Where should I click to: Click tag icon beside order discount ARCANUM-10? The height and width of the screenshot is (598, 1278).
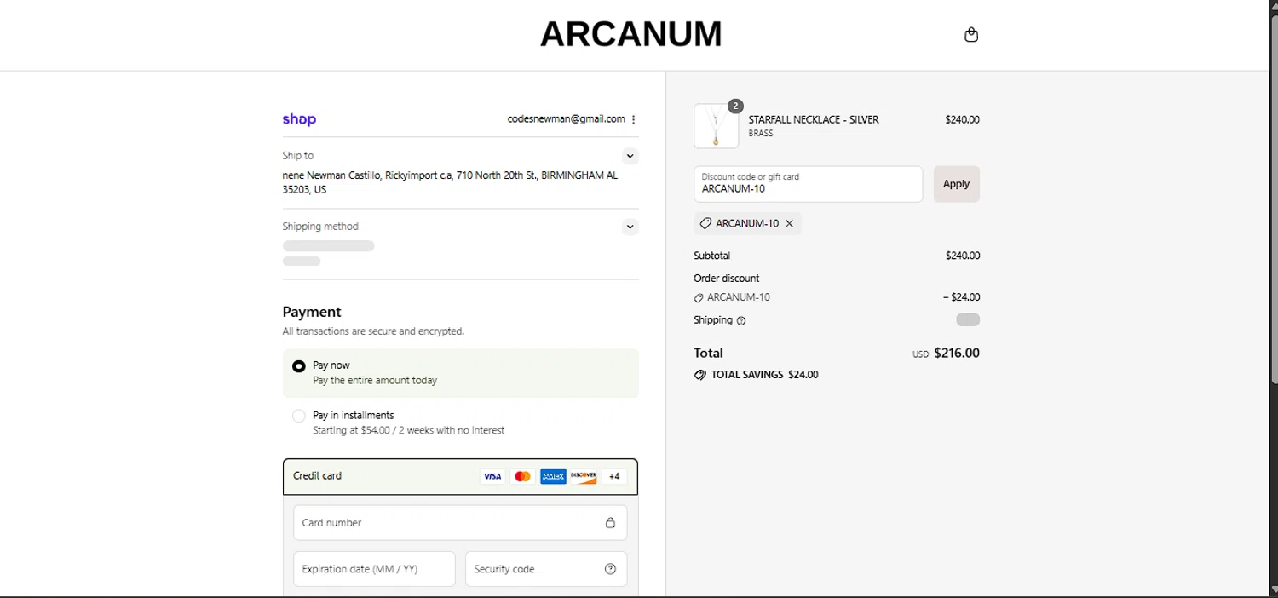699,298
